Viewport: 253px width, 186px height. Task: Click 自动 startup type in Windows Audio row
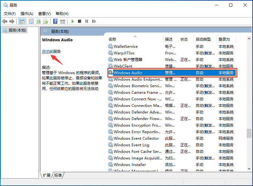(199, 73)
